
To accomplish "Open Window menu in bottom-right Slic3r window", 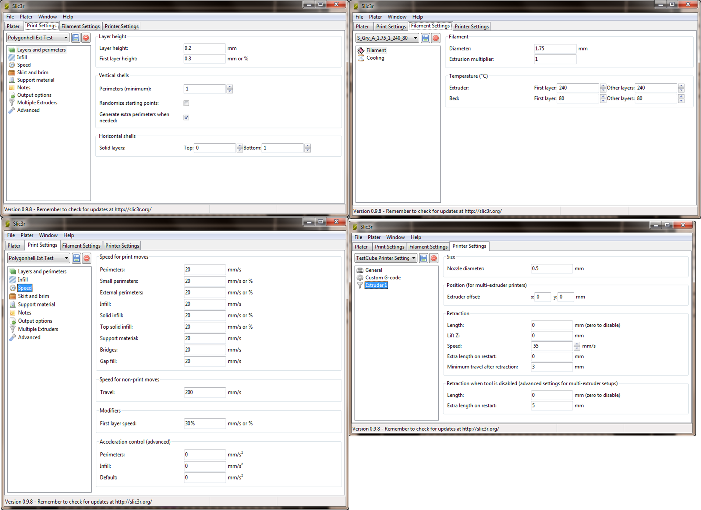I will (x=395, y=237).
